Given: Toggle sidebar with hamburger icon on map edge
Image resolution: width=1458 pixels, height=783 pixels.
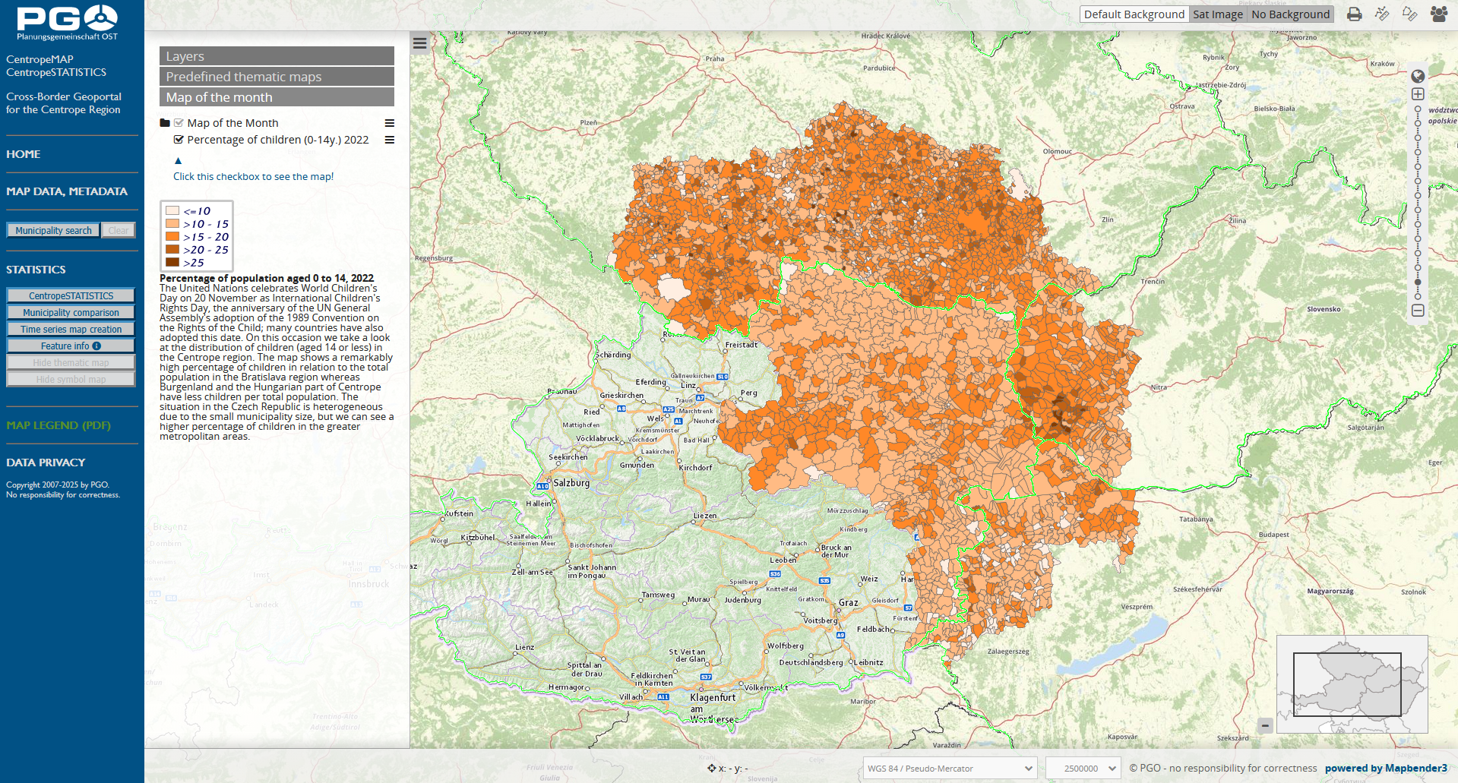Looking at the screenshot, I should tap(419, 43).
